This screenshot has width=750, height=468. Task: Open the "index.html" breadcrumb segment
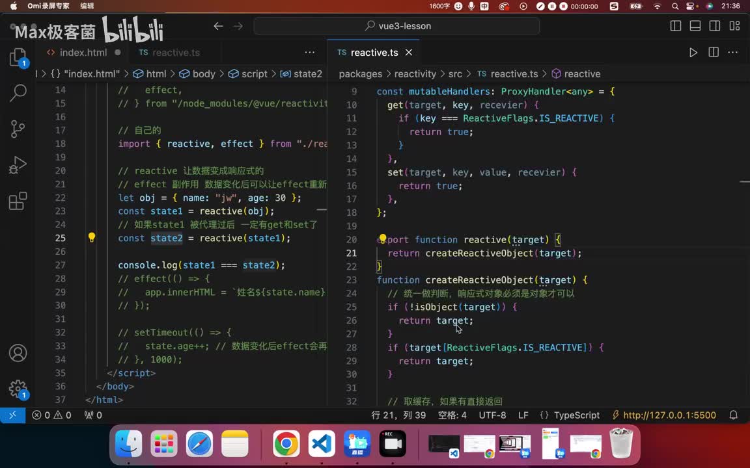[86, 74]
